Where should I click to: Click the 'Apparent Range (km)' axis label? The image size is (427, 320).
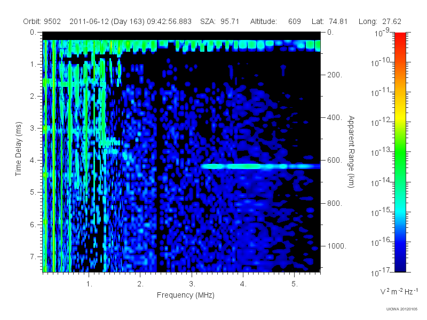click(351, 151)
